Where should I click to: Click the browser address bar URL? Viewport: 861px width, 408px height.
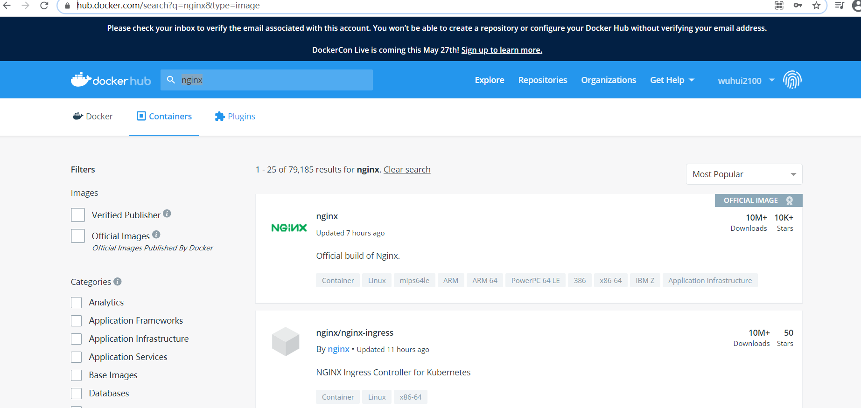pyautogui.click(x=168, y=6)
